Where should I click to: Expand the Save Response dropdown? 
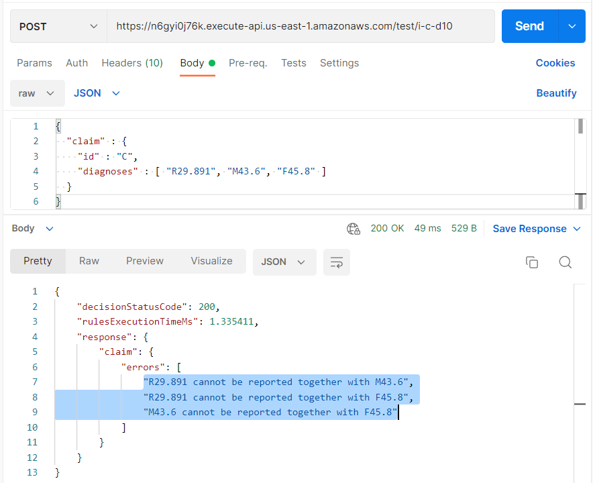536,229
